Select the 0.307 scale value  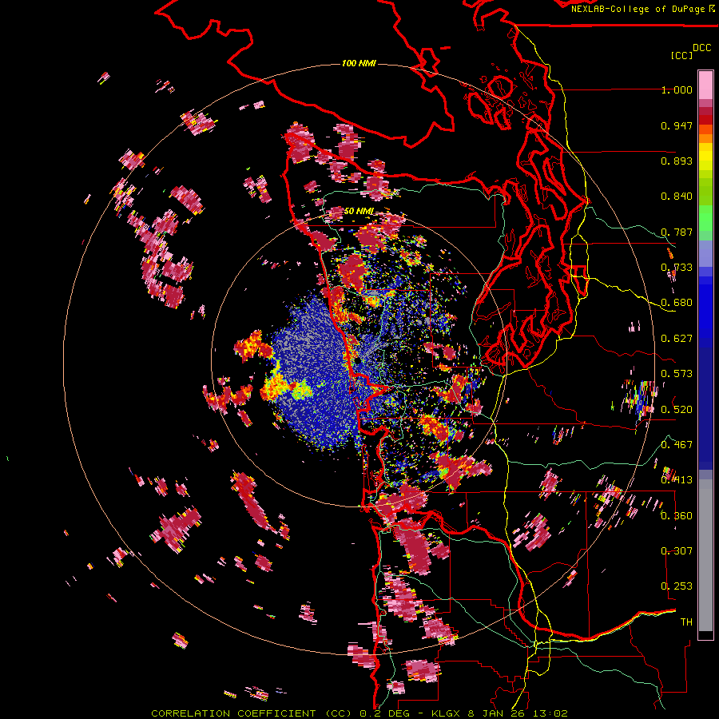click(x=677, y=551)
